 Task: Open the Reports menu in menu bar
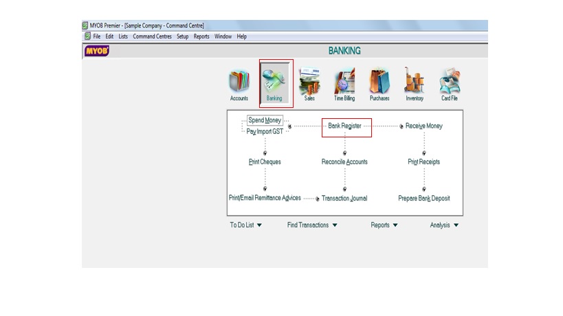tap(201, 36)
